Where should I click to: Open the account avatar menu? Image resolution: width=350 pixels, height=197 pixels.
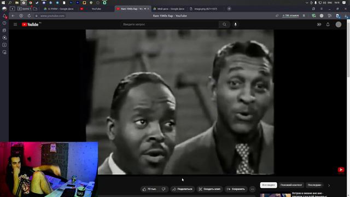339,24
